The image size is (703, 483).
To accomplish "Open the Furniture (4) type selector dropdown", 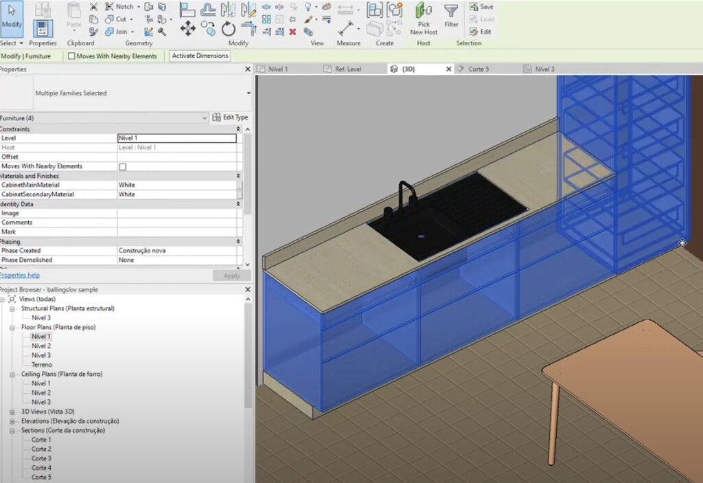I will (204, 118).
